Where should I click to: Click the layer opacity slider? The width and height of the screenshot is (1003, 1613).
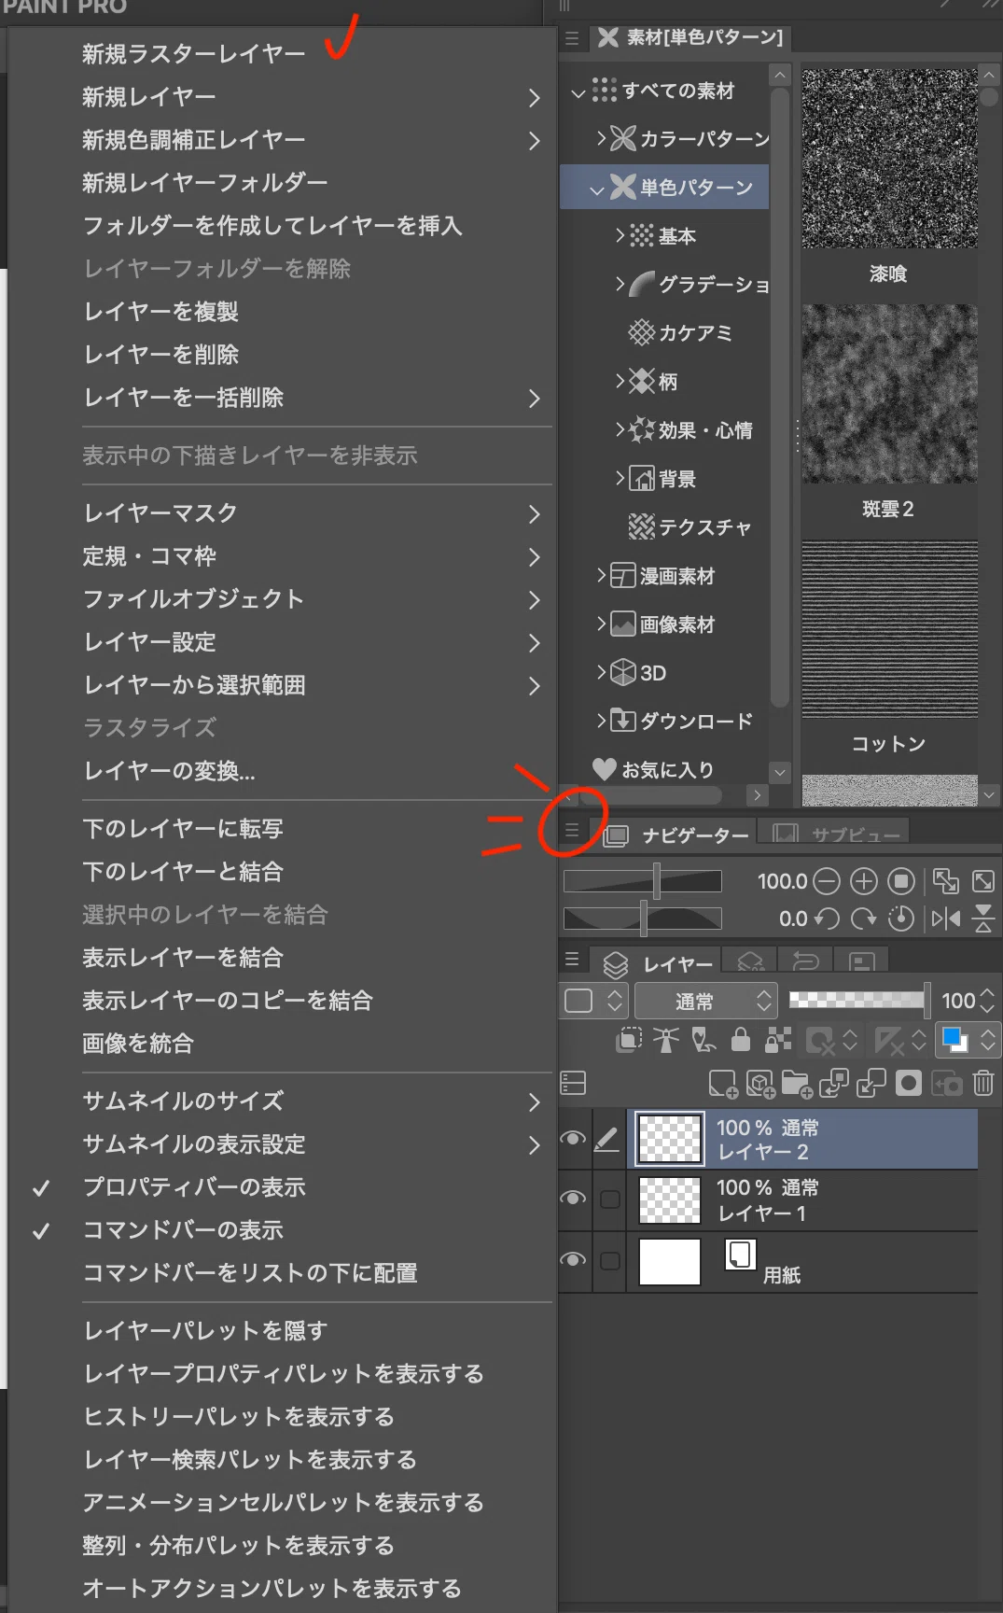[x=859, y=1000]
